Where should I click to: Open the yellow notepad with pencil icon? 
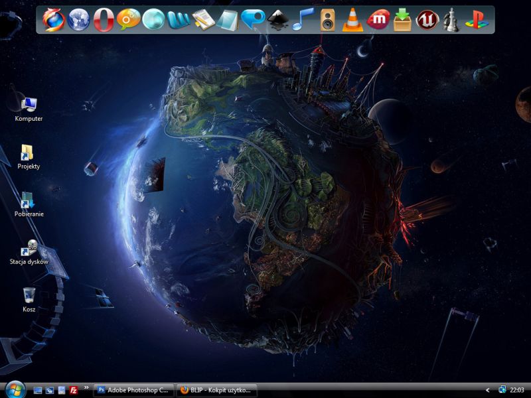(204, 20)
